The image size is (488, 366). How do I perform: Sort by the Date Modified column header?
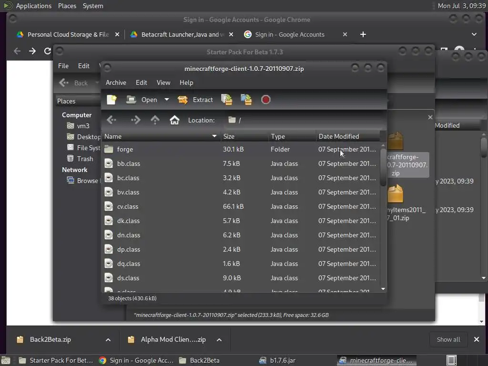click(347, 136)
